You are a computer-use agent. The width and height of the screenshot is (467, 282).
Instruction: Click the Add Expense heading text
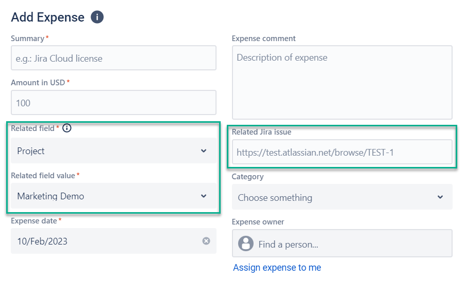point(47,17)
